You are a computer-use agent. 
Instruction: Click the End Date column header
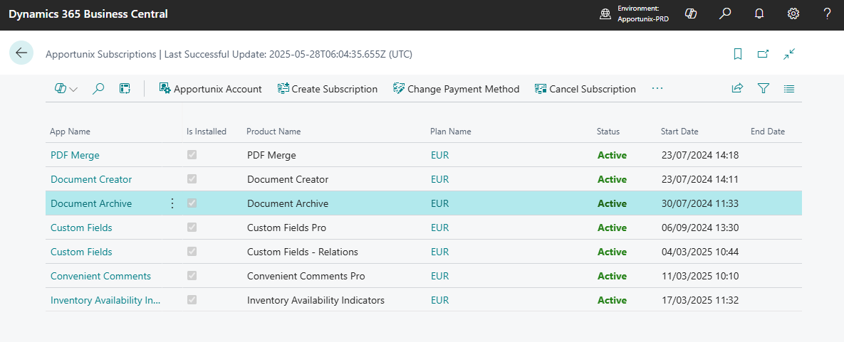point(768,132)
